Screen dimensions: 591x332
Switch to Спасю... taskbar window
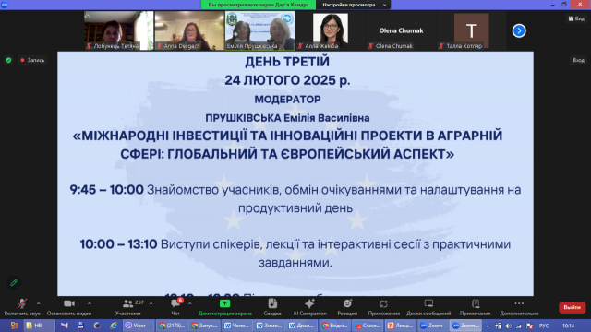click(x=368, y=326)
